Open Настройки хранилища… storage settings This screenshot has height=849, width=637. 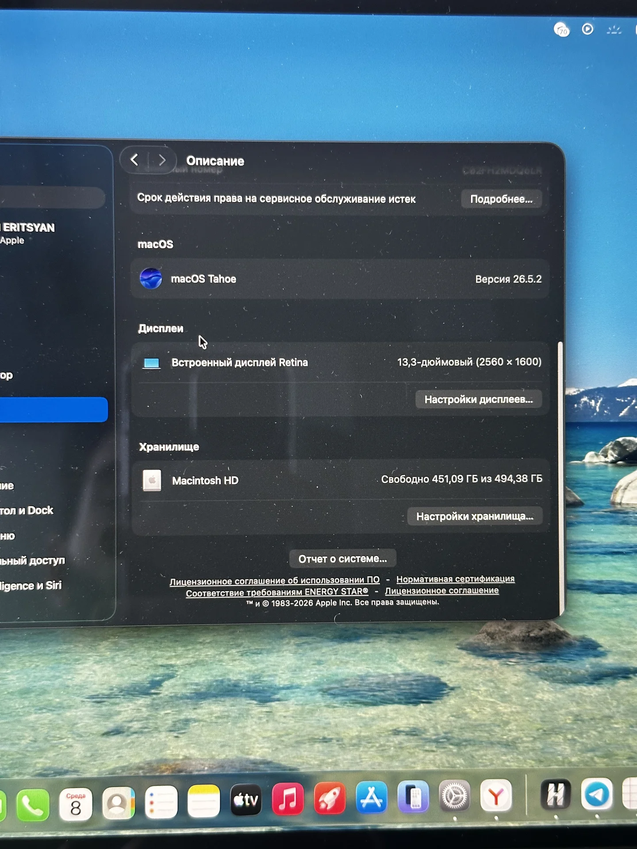coord(475,516)
